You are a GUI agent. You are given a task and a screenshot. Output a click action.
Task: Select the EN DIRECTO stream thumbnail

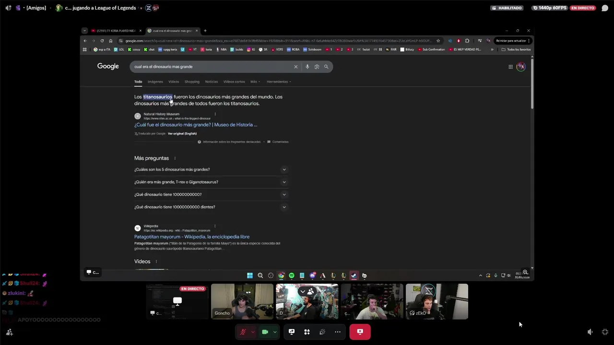click(177, 301)
